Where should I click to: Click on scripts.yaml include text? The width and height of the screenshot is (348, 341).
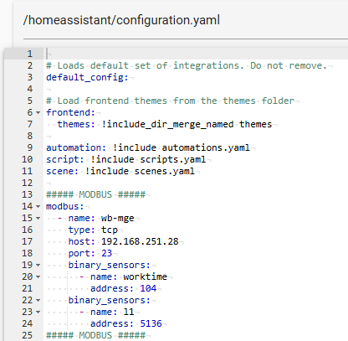tap(172, 159)
